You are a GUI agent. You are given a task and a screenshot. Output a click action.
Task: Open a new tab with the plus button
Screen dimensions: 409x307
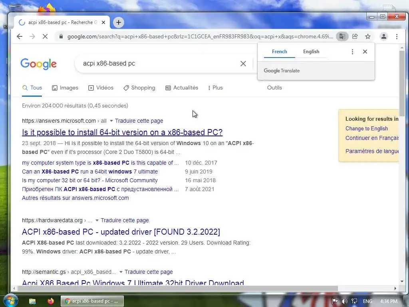point(119,22)
